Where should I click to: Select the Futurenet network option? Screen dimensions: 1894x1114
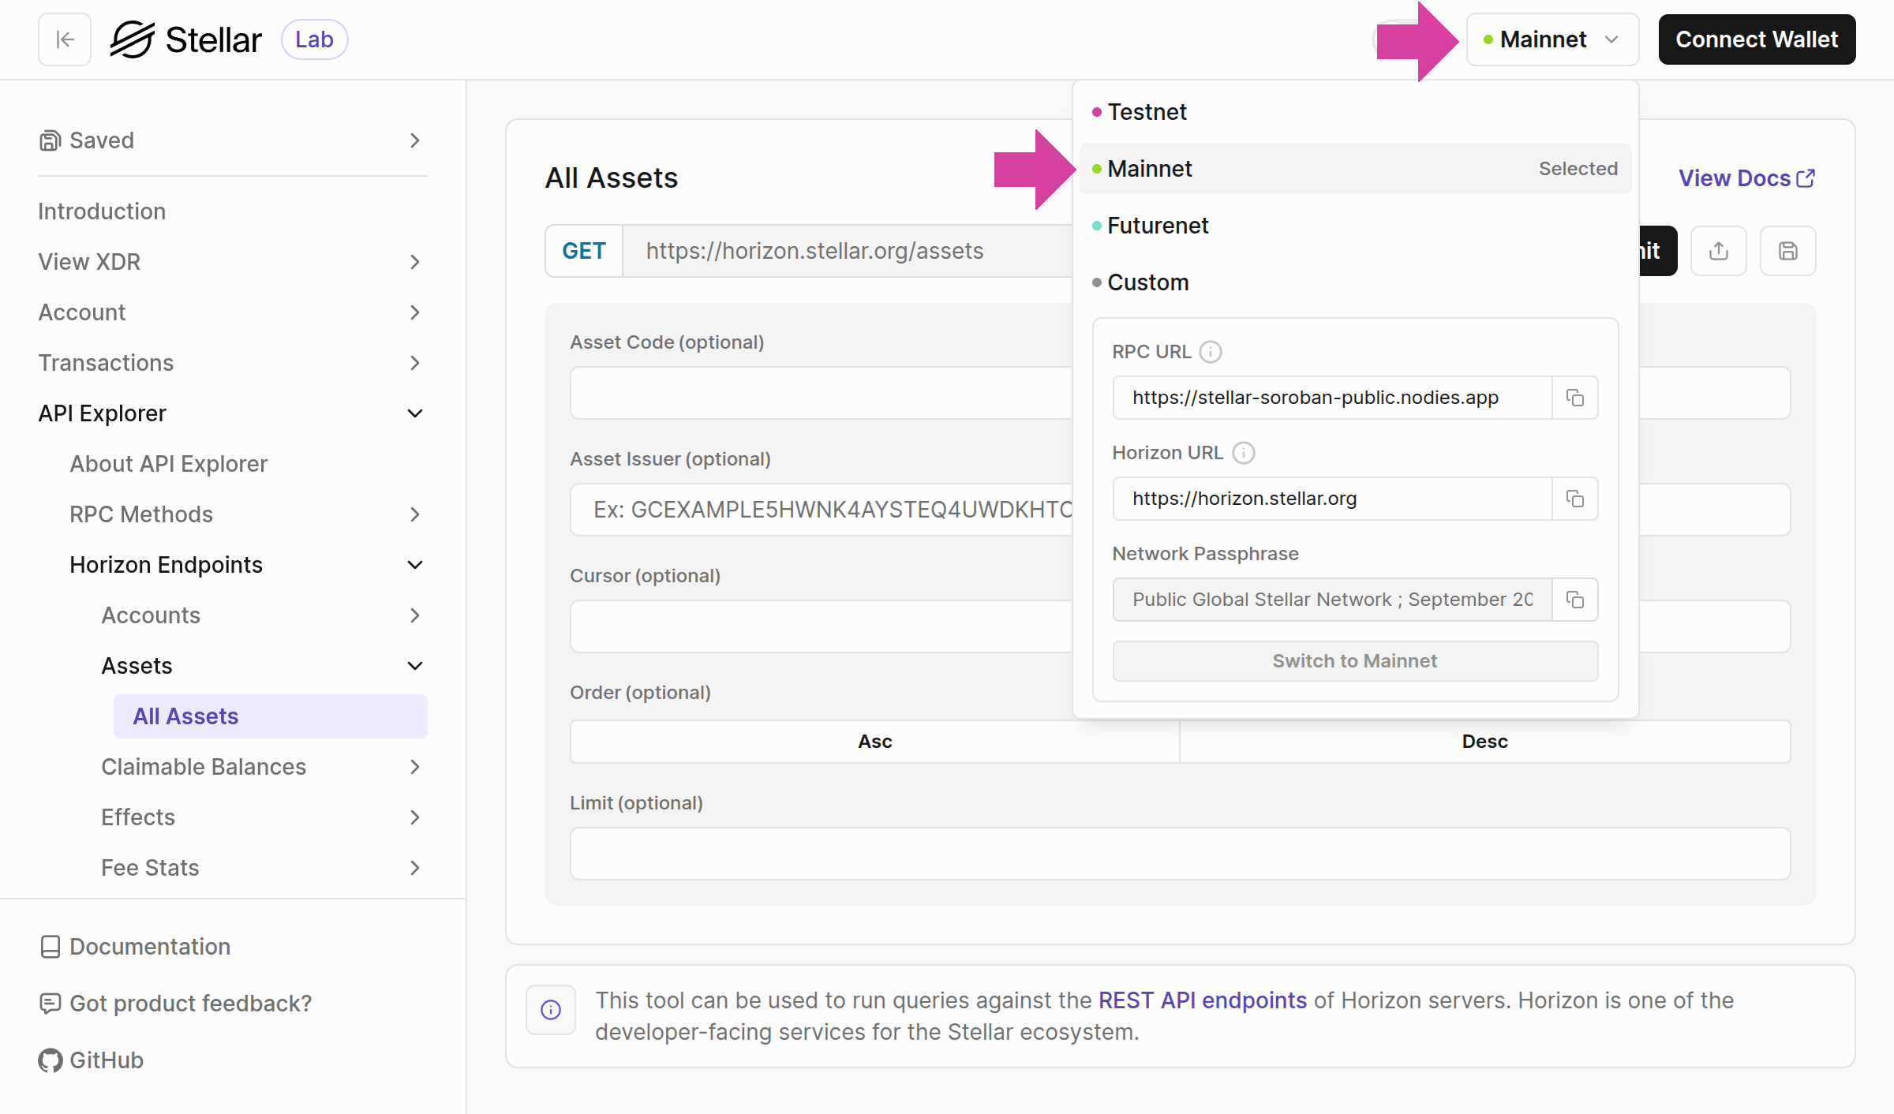click(1157, 226)
